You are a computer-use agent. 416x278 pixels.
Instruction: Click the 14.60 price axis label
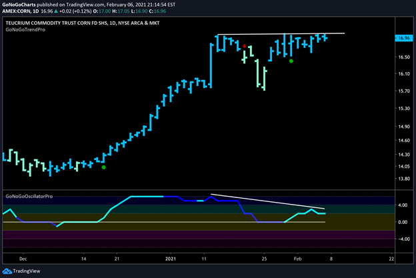coord(404,140)
